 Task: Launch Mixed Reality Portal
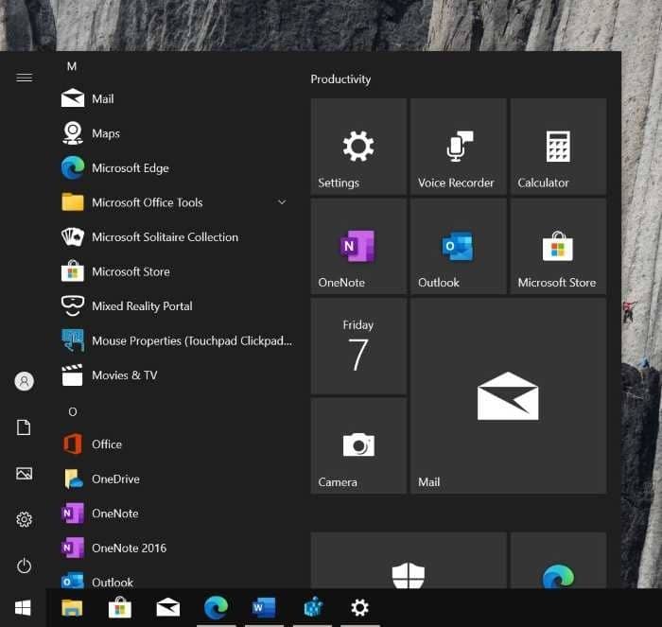177,306
